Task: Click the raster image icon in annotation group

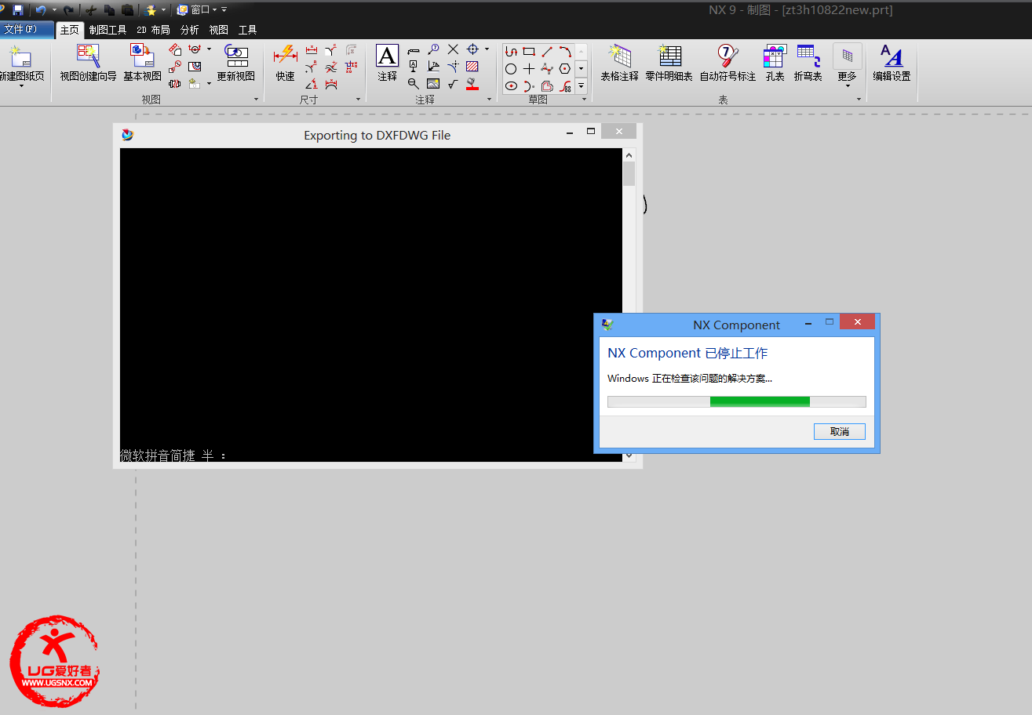Action: (433, 84)
